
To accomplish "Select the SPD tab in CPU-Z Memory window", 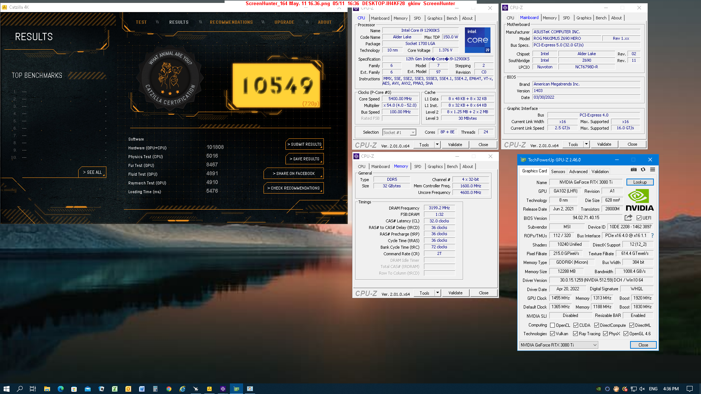I will [x=418, y=167].
